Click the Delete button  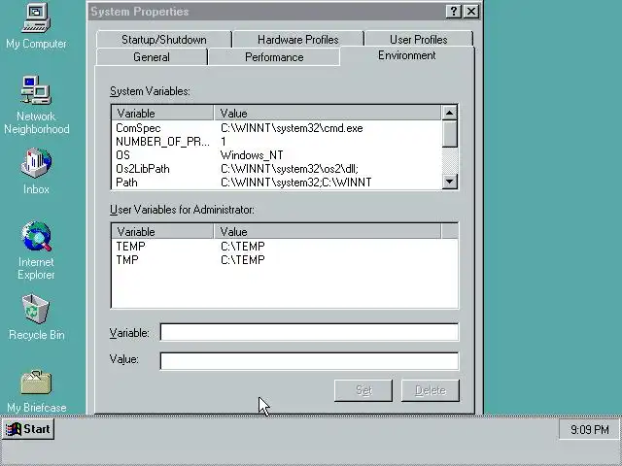tap(431, 390)
